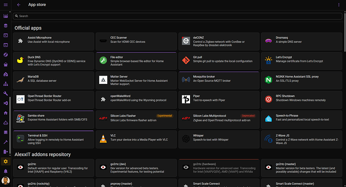This screenshot has height=187, width=346.
Task: Open Settings via the highlighted gear icon
Action: coord(6,161)
